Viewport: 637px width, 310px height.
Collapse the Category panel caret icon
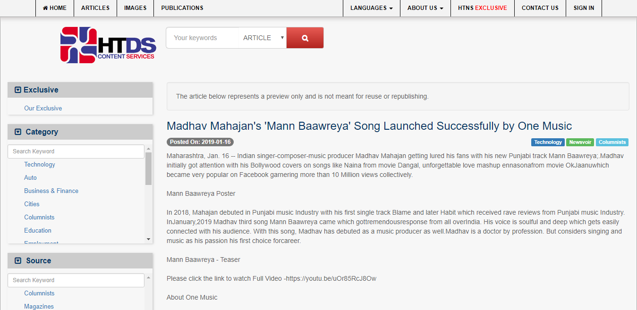point(18,132)
